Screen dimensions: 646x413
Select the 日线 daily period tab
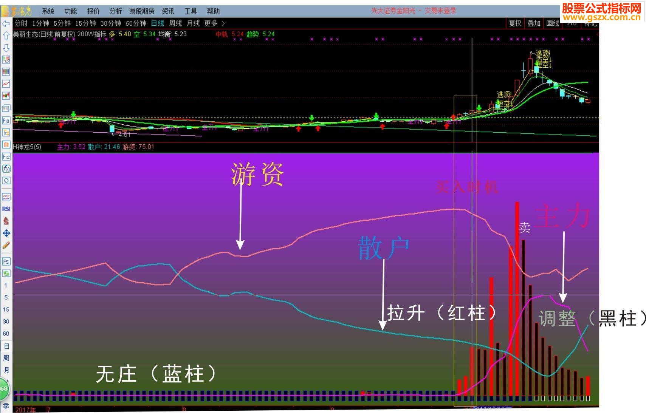point(158,23)
